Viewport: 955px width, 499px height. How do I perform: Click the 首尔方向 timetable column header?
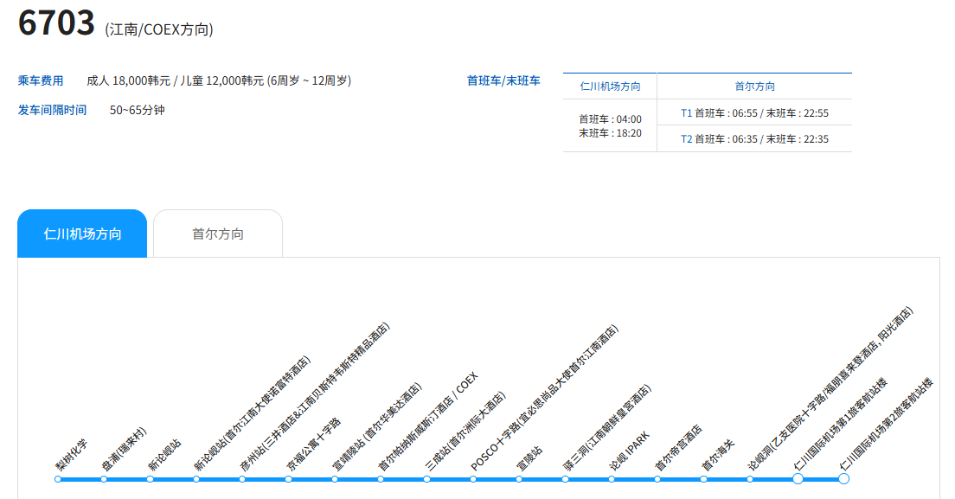click(754, 86)
